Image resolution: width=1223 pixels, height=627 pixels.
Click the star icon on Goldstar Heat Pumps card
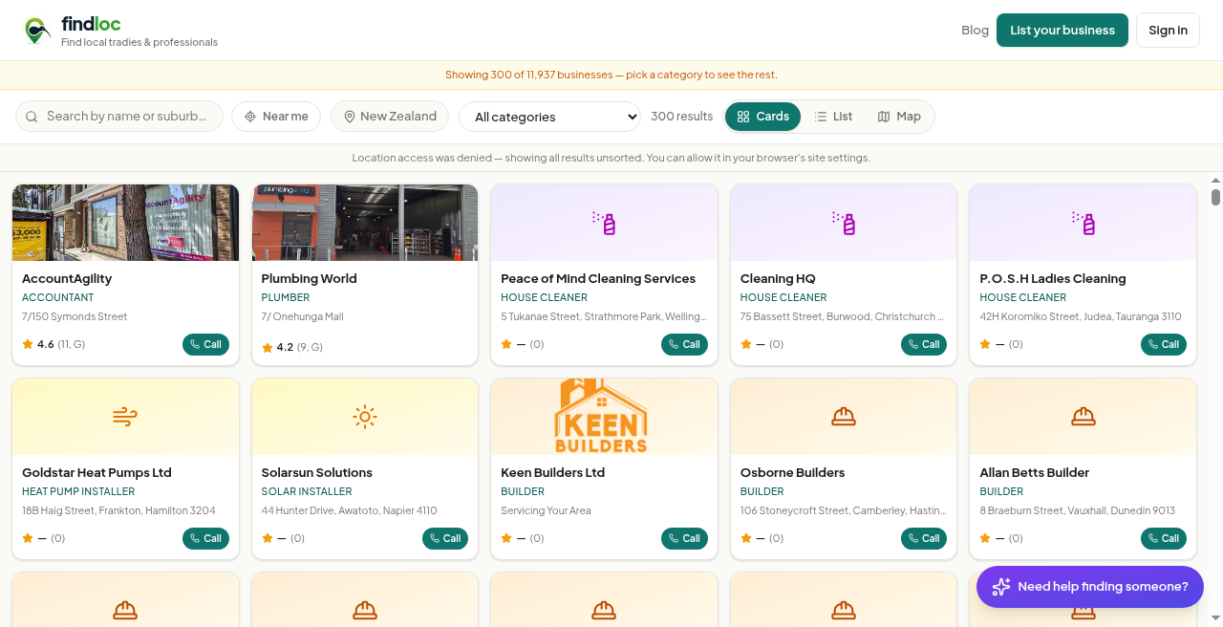(x=28, y=538)
